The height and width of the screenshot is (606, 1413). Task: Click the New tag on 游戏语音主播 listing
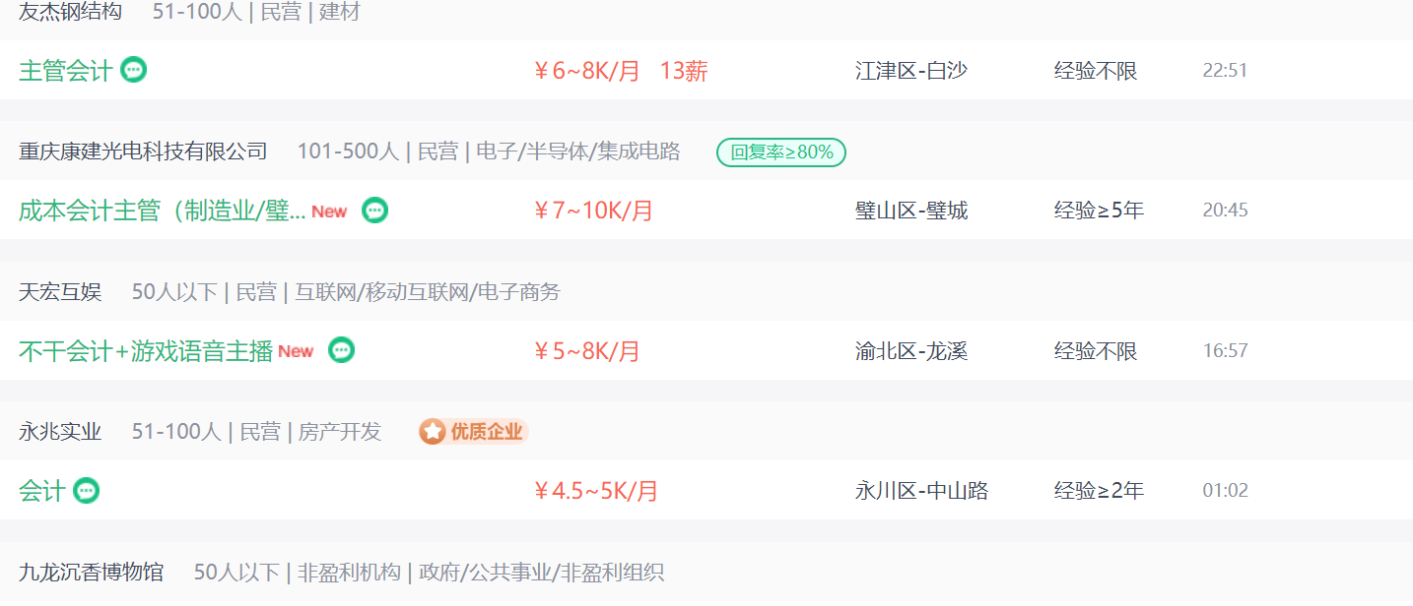click(x=296, y=351)
